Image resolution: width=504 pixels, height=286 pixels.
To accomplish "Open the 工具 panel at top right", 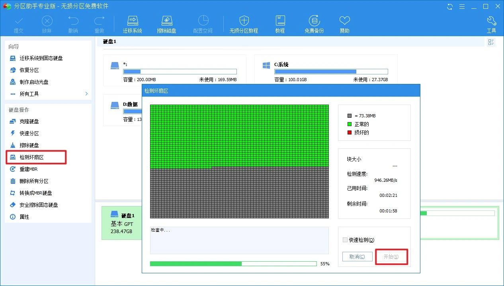I will pos(491,23).
